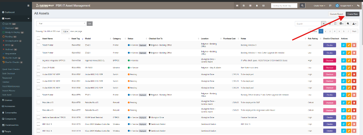Clone the Verifone Standalone EFTPOS asset
Viewport: 363px width, 135px height.
(343, 117)
